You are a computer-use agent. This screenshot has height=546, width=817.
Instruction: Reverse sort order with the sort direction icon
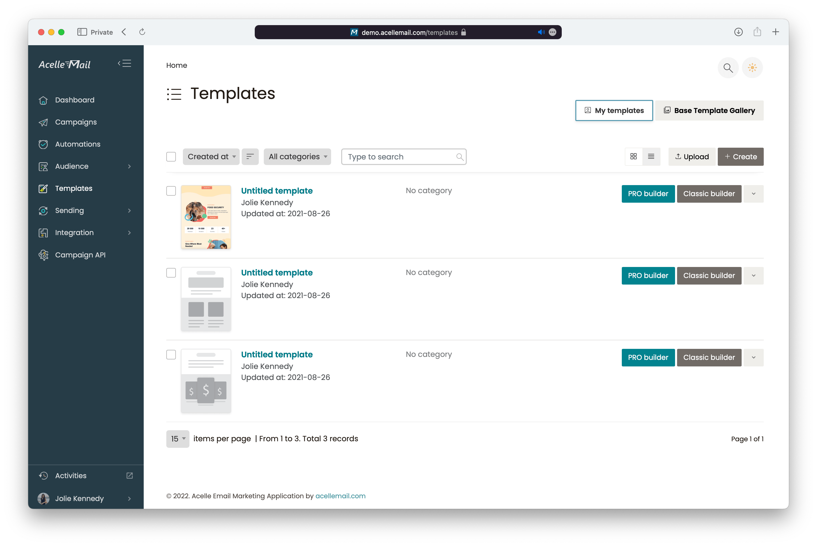click(x=250, y=157)
